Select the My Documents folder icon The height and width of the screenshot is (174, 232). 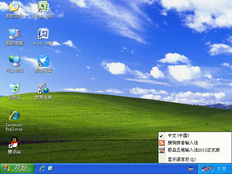14,7
